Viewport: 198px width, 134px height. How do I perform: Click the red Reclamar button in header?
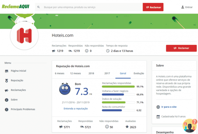[x=153, y=7]
